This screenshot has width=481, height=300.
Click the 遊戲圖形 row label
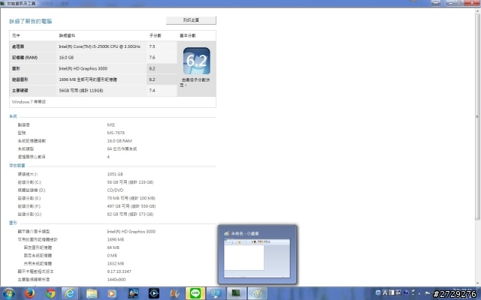point(20,79)
